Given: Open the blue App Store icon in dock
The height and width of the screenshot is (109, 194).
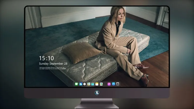Looking at the screenshot, I should [x=114, y=84].
